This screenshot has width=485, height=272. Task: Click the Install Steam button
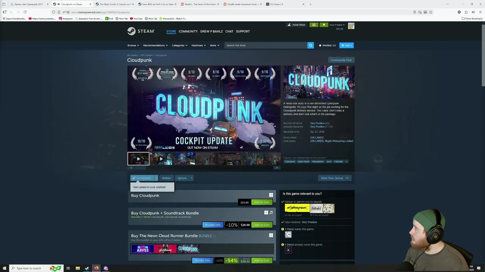pyautogui.click(x=296, y=25)
